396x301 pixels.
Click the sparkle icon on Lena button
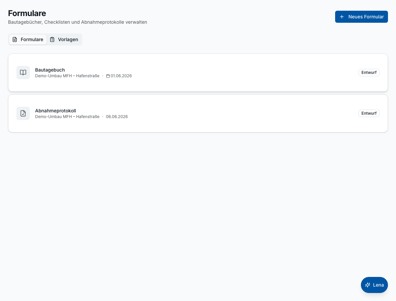(x=368, y=285)
